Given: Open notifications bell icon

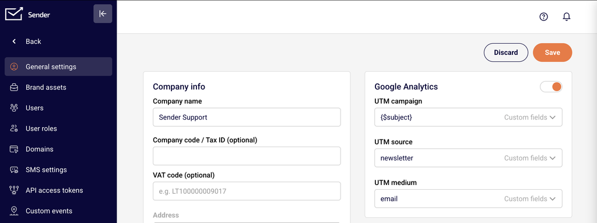Looking at the screenshot, I should click(x=567, y=17).
